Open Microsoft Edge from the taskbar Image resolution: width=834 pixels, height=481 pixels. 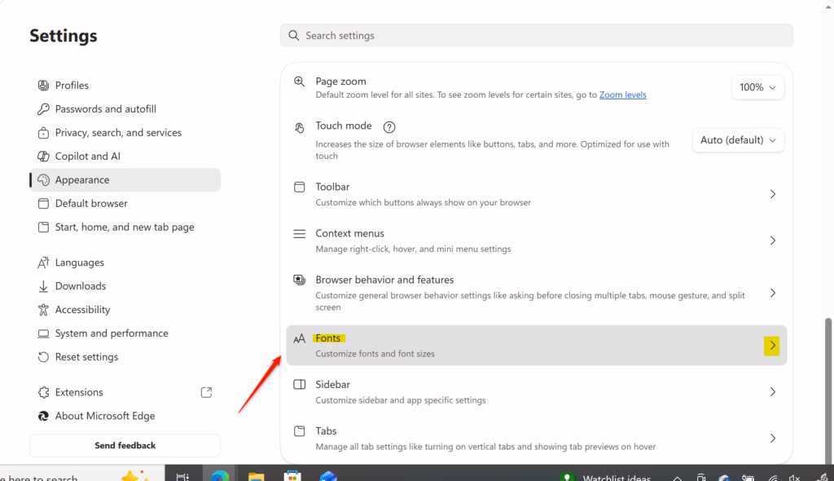(220, 475)
